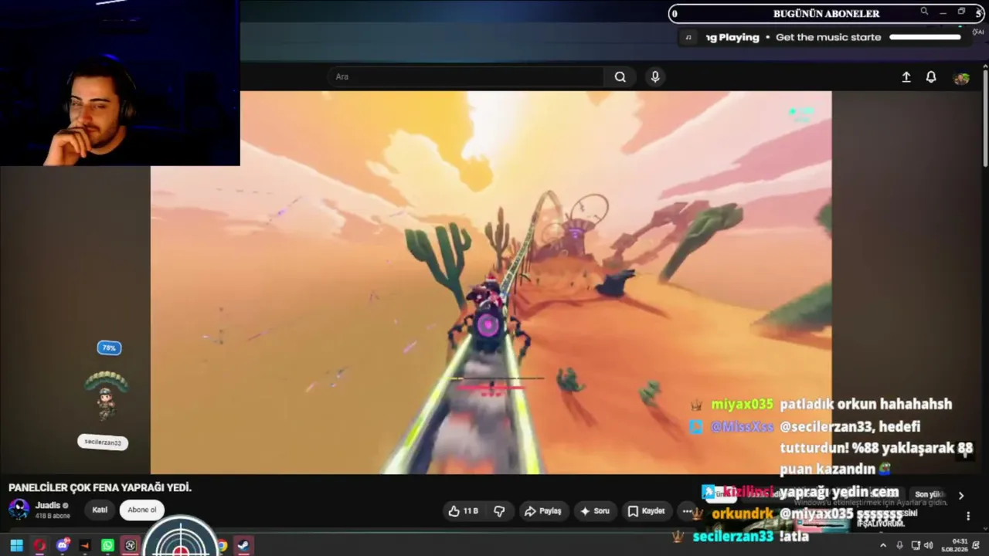Click the music note icon in the Playing bar
The width and height of the screenshot is (989, 556).
(688, 37)
